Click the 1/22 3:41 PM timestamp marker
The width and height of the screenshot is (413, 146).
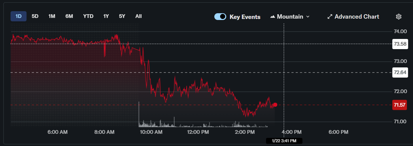(x=284, y=141)
